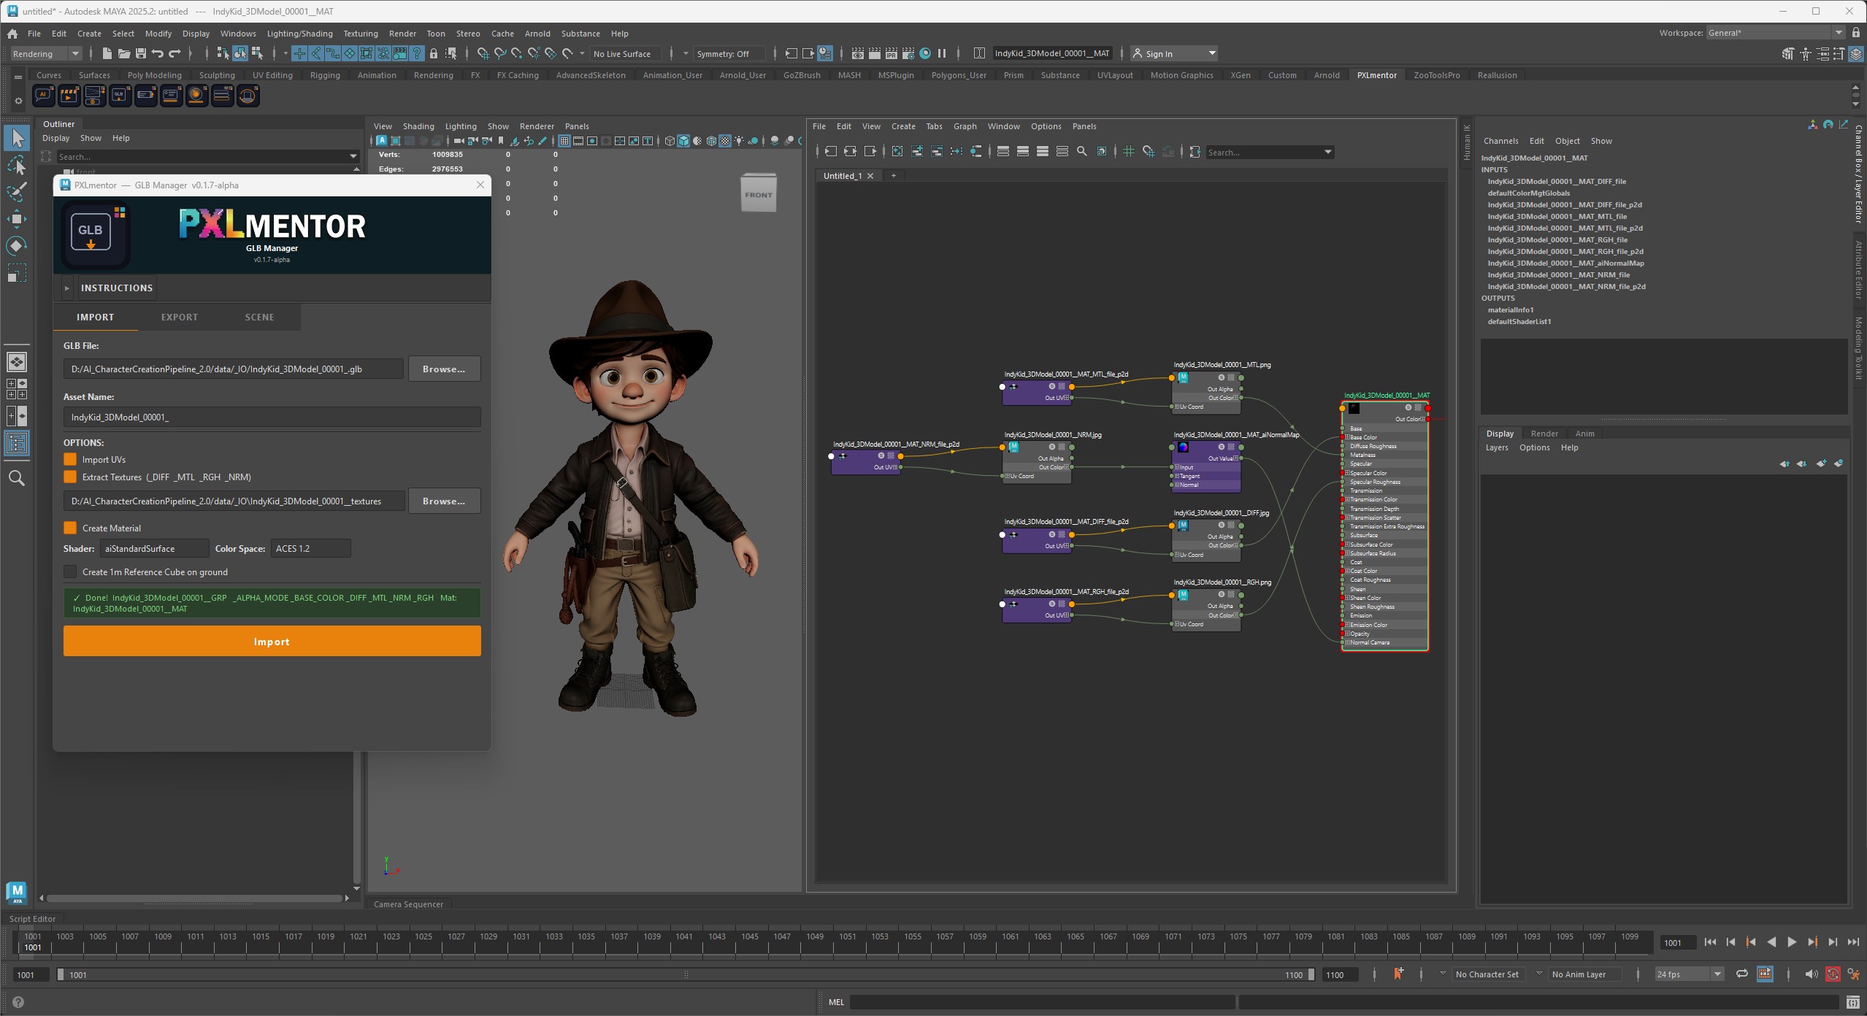The height and width of the screenshot is (1016, 1867).
Task: Open the Rendering menu set dropdown
Action: click(x=45, y=53)
